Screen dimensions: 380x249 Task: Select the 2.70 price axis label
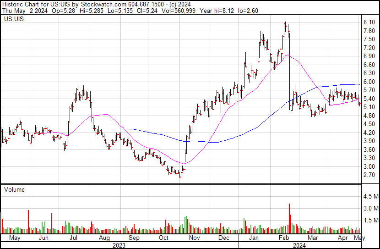[369, 175]
